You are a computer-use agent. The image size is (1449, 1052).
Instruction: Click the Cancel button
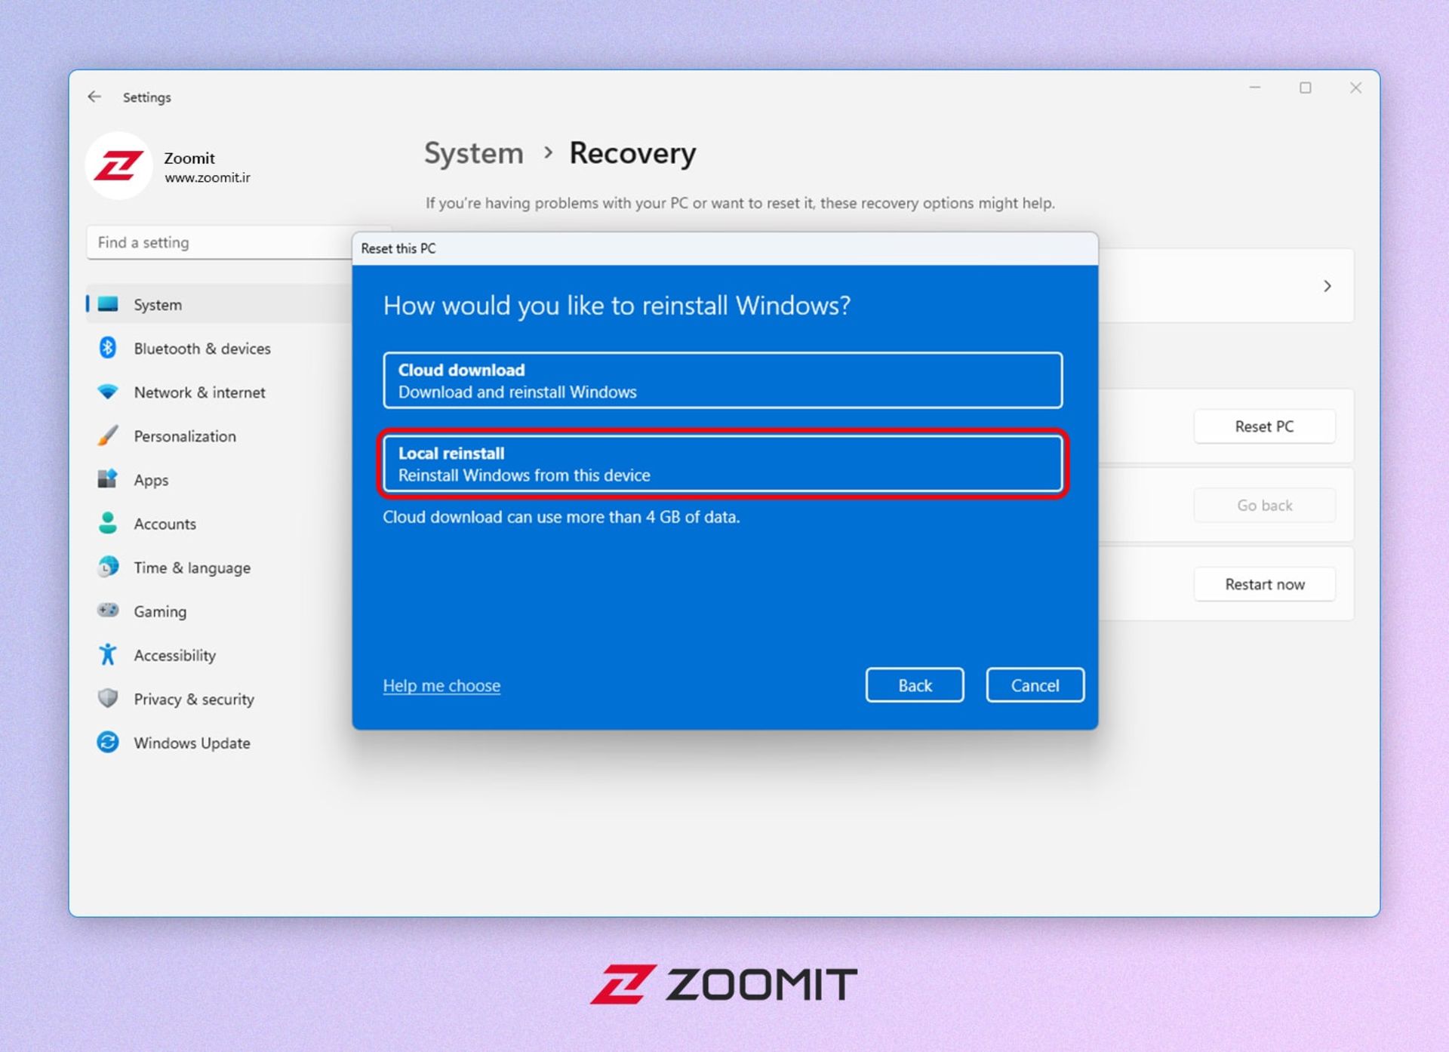(x=1034, y=684)
